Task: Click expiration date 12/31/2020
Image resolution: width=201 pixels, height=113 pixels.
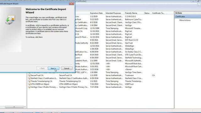Action: (x=95, y=64)
